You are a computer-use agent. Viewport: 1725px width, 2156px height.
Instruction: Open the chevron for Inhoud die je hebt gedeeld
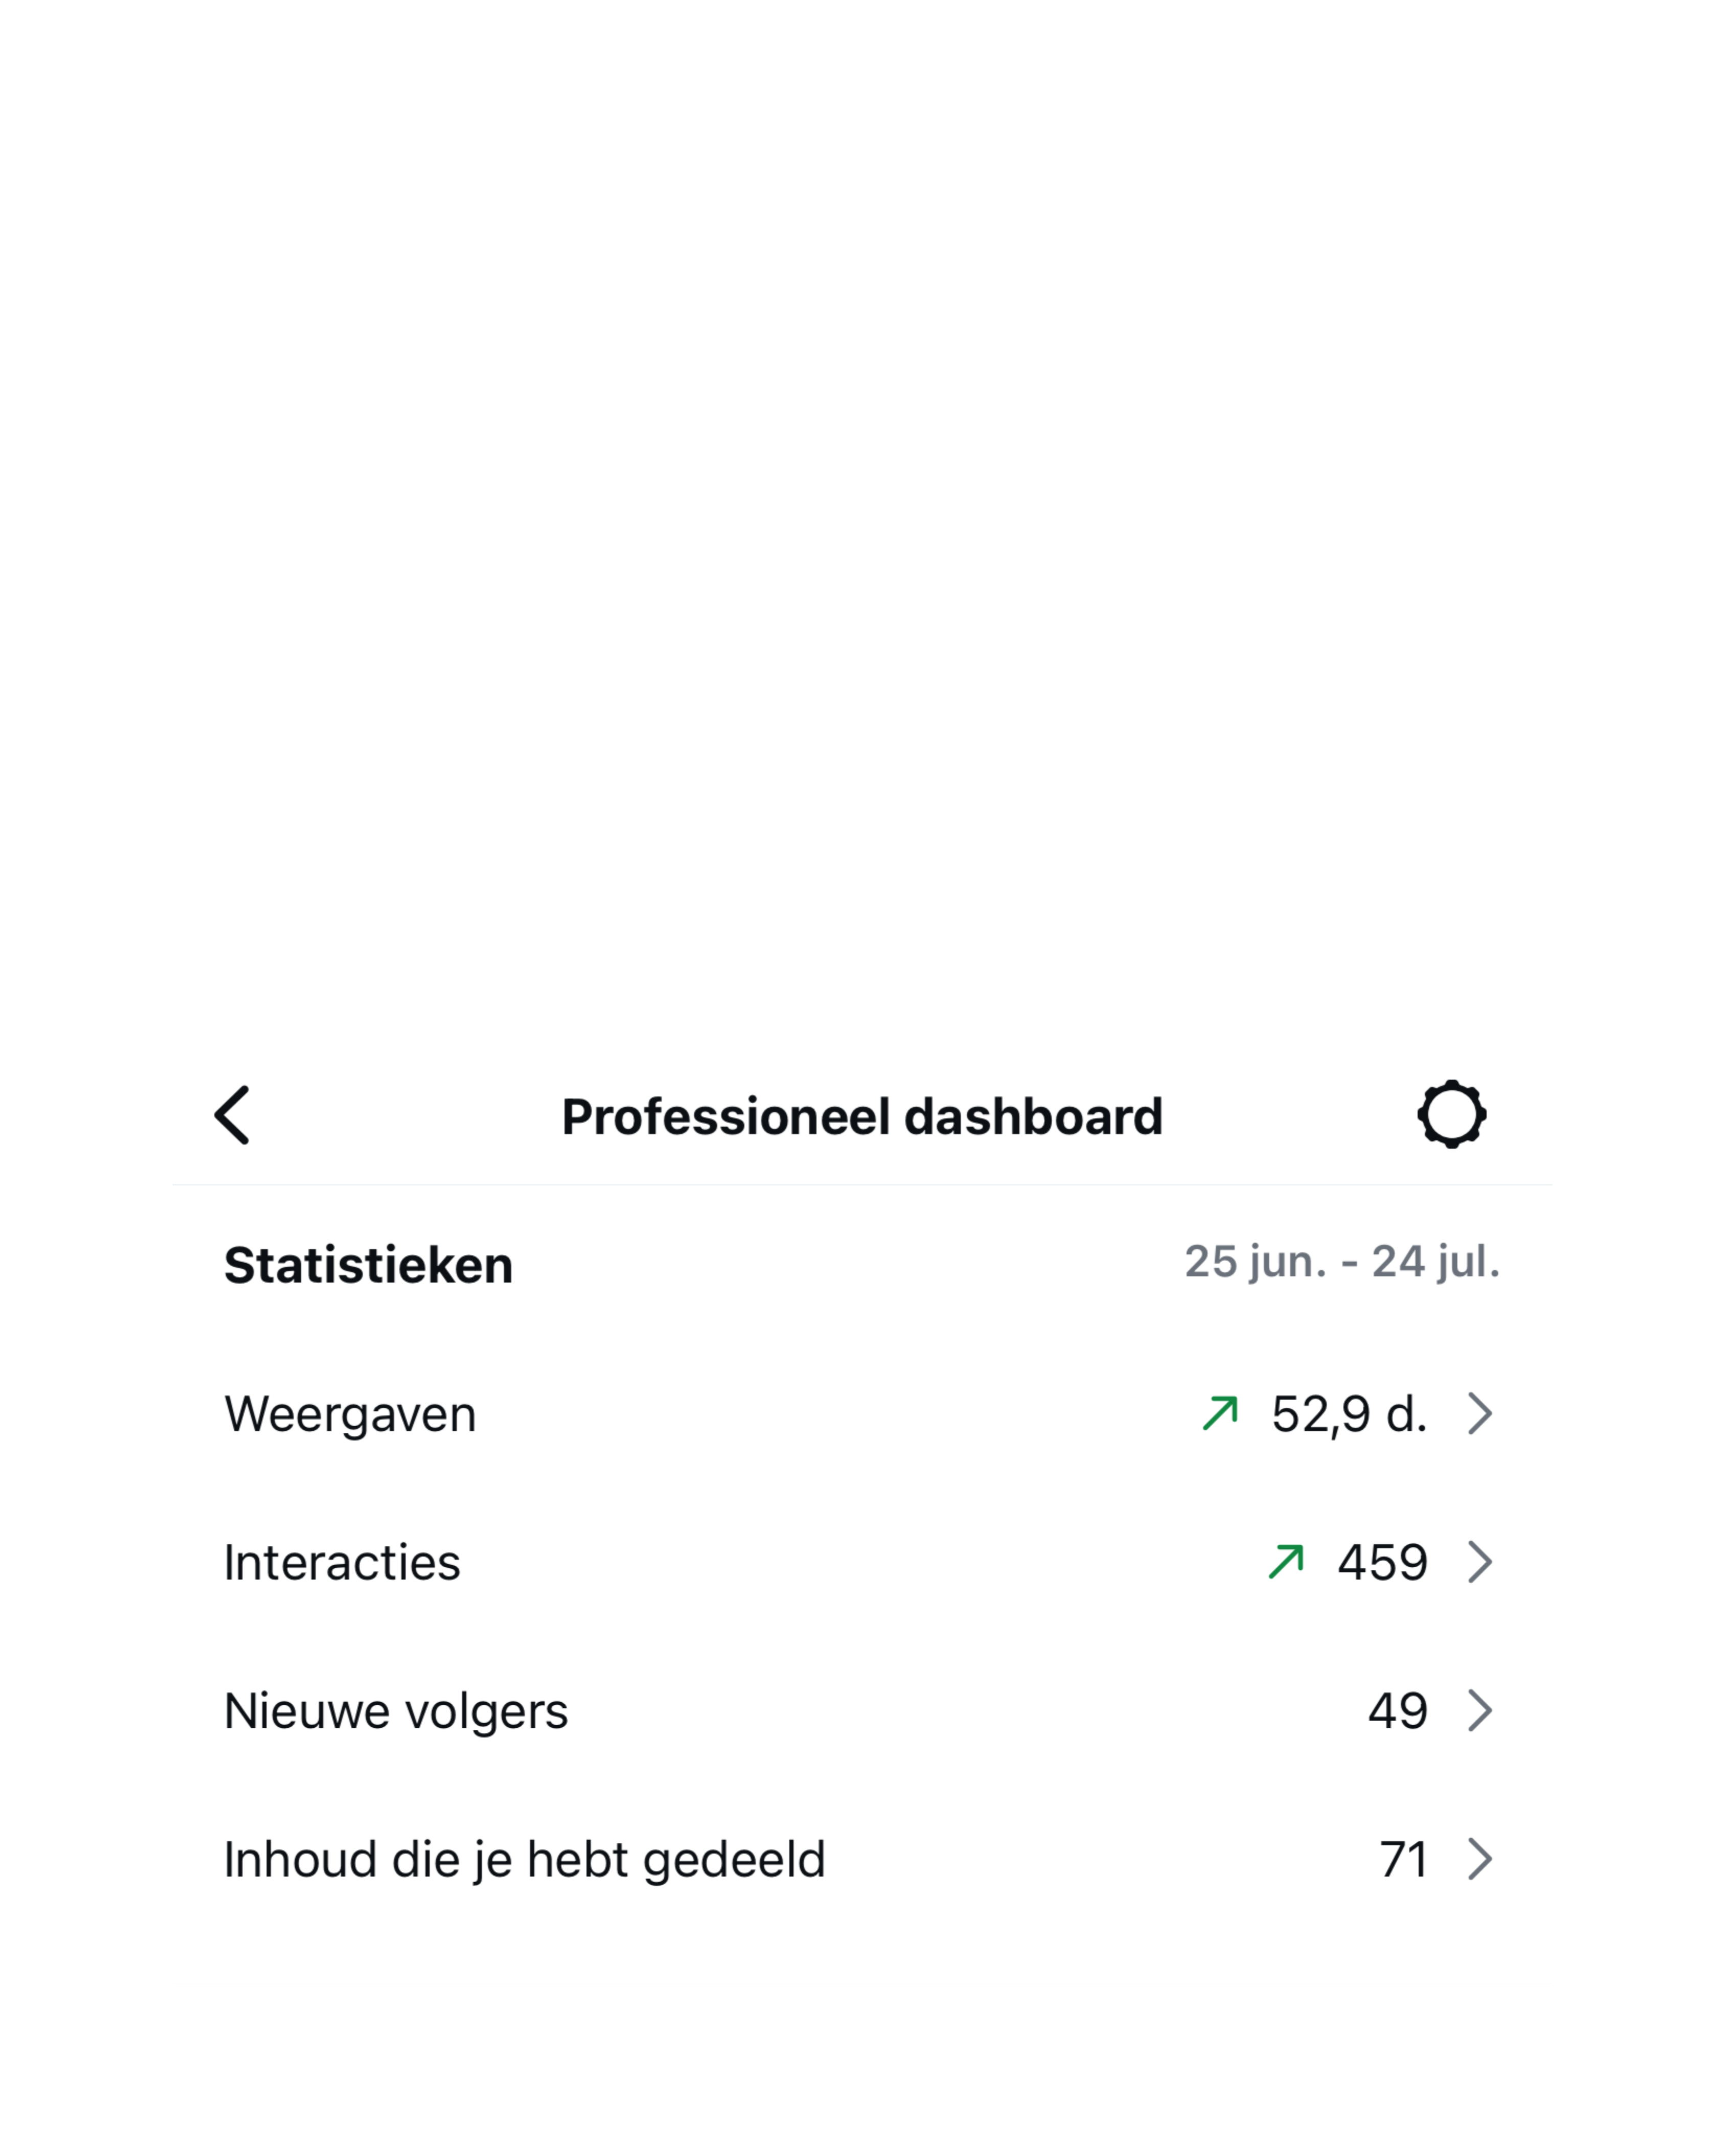tap(1480, 1859)
